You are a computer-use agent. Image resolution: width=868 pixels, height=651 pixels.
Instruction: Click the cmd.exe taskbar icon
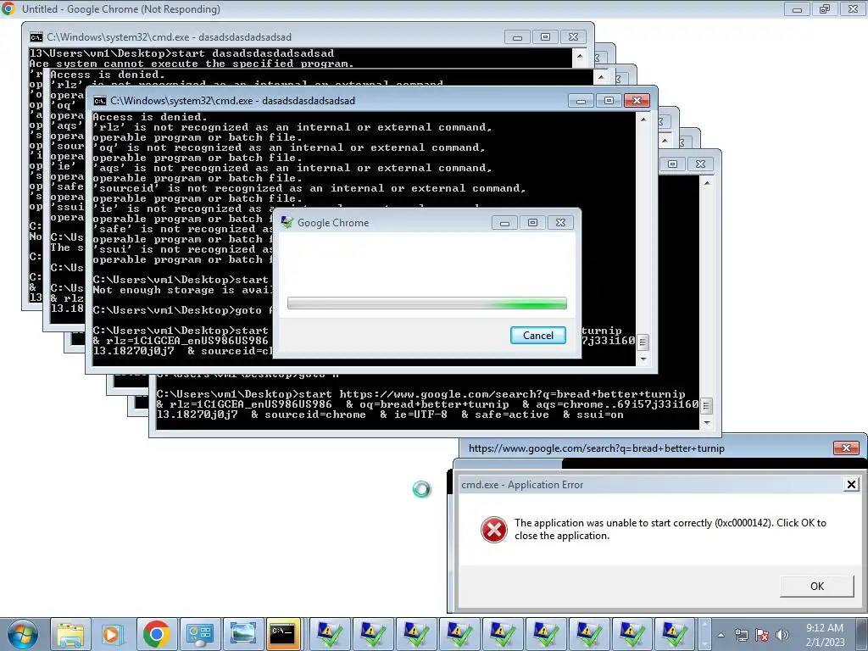(283, 634)
